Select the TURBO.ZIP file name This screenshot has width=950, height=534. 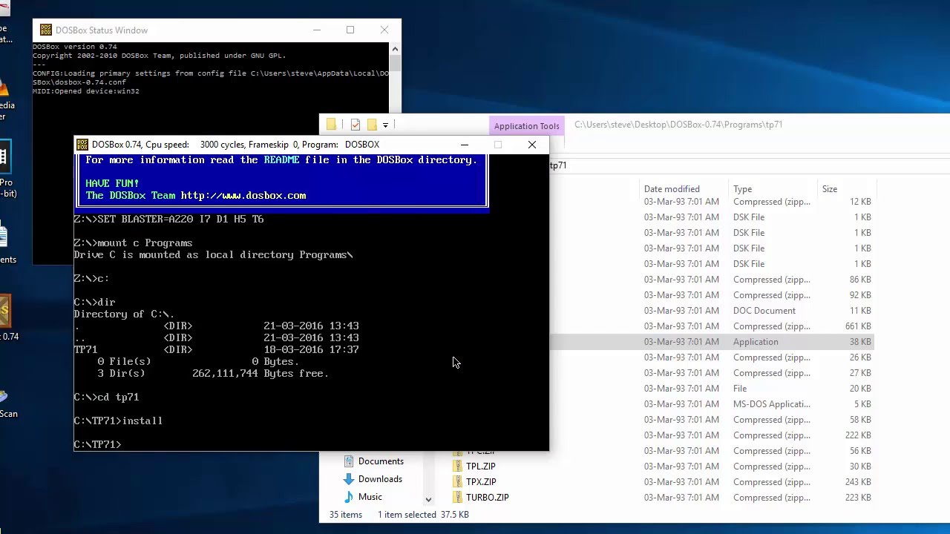click(488, 498)
